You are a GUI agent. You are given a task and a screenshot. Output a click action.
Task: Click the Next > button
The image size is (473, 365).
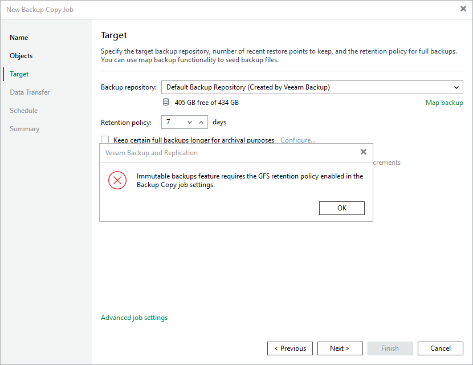(x=340, y=348)
